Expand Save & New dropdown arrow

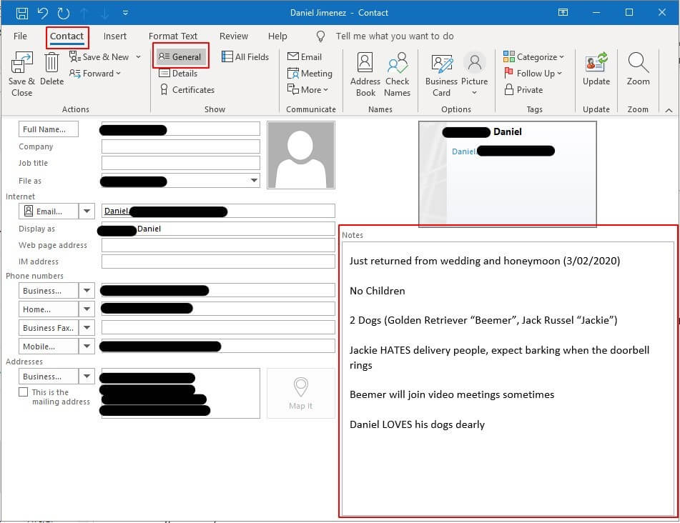coord(138,56)
